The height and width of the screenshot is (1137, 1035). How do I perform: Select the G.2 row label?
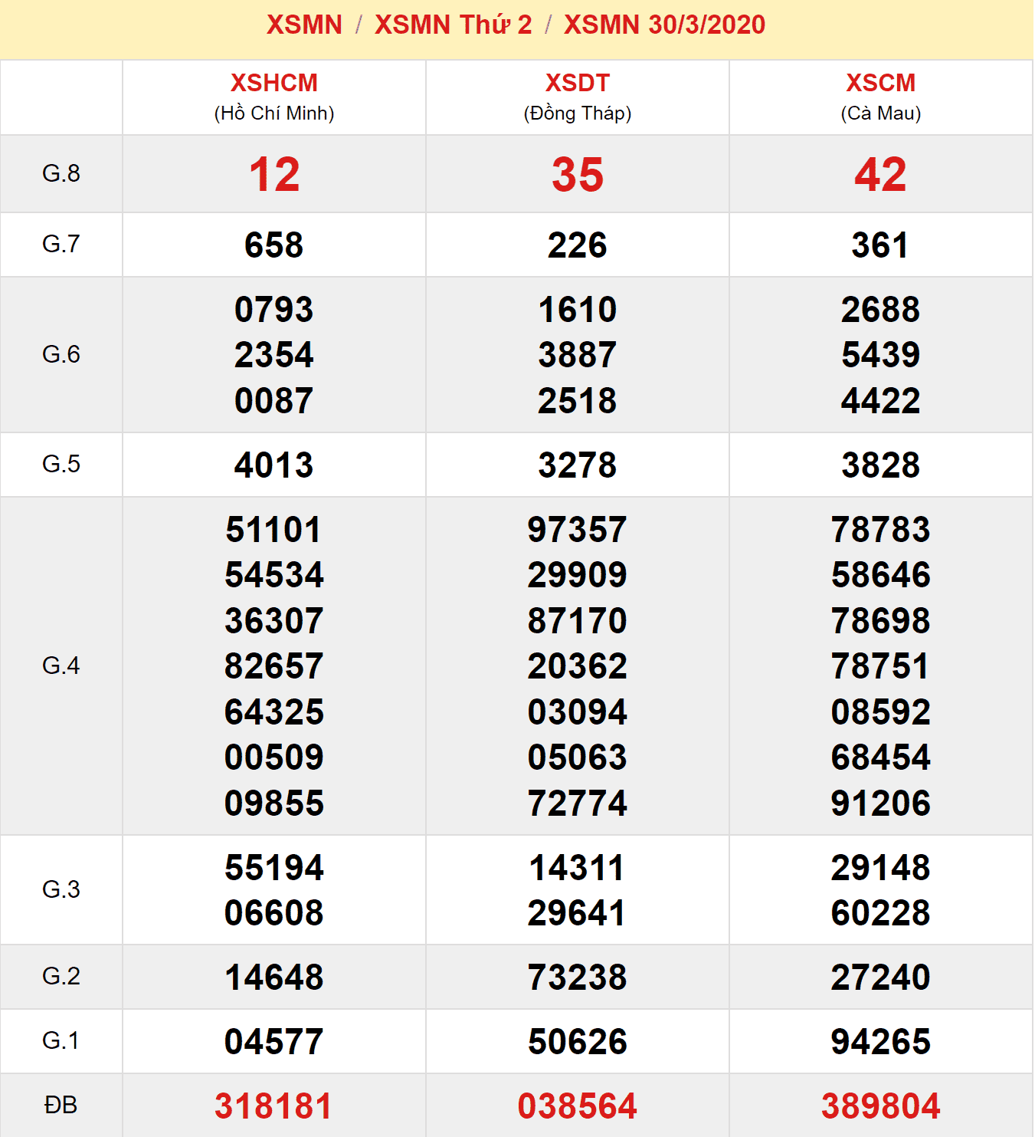[61, 976]
